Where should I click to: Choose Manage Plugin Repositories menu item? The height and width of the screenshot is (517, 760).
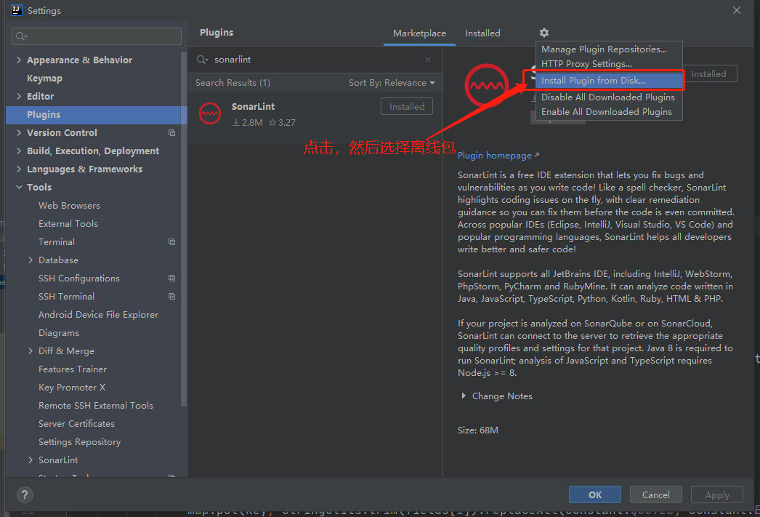click(x=609, y=49)
